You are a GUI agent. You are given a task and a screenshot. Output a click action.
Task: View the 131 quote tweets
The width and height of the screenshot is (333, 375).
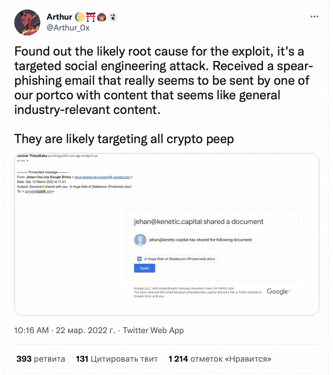point(118,358)
